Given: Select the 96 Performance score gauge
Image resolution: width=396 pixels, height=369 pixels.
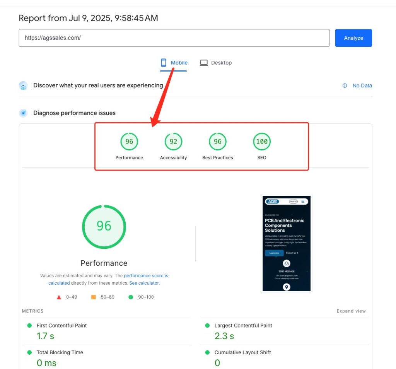Looking at the screenshot, I should 129,142.
